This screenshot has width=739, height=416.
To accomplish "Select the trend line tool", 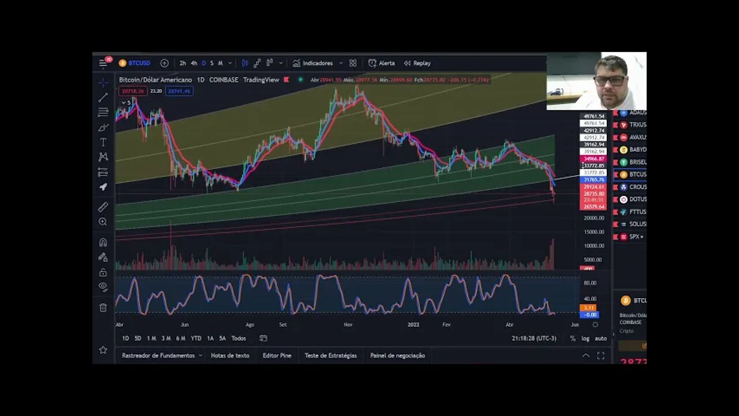I will [x=103, y=98].
